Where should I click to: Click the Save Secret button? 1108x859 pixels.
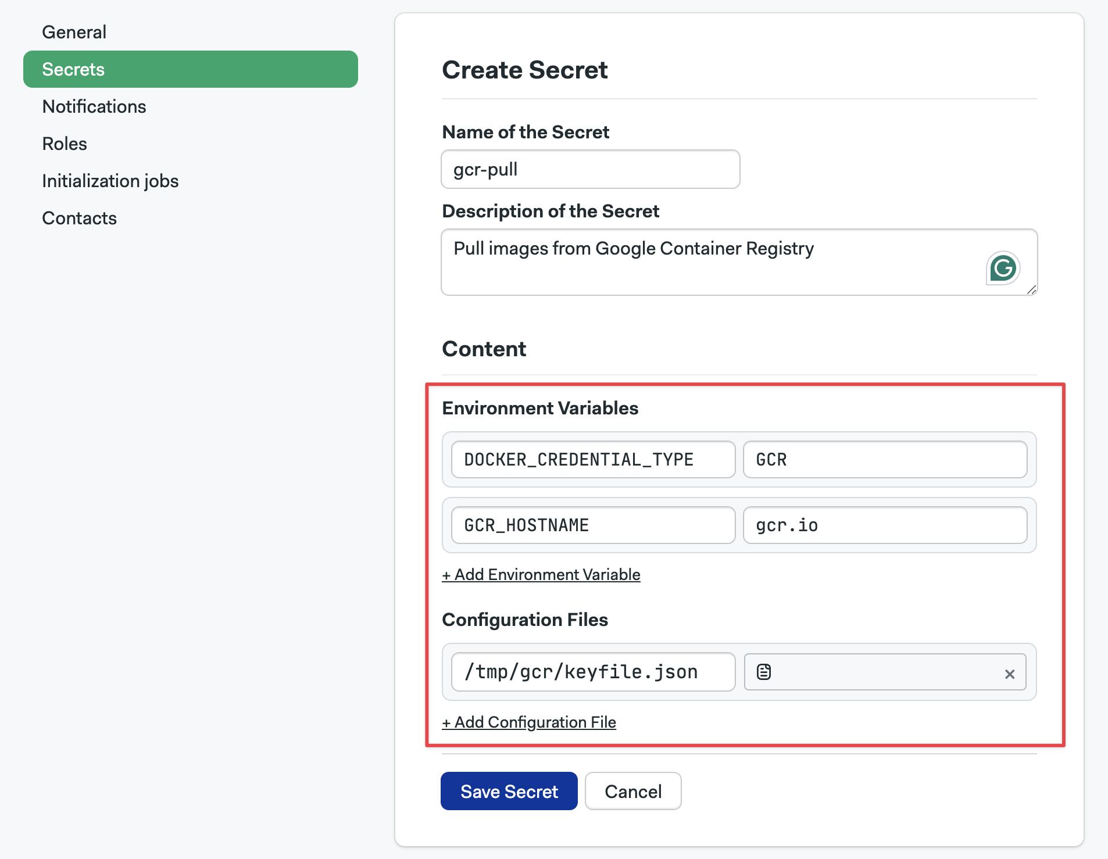tap(509, 791)
